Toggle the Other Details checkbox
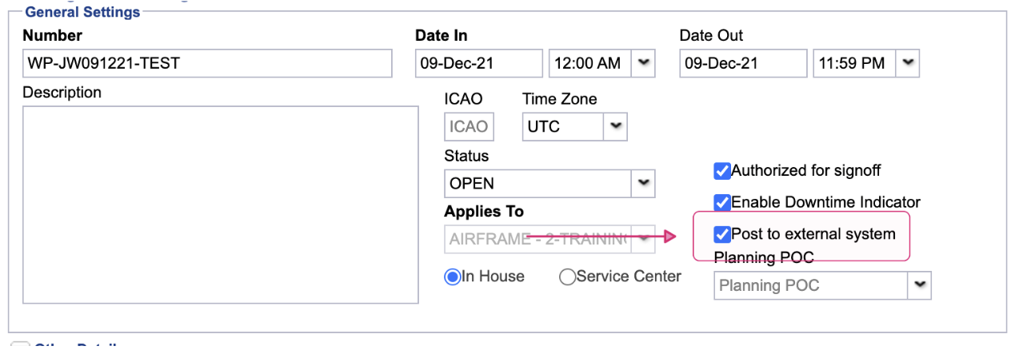1011x350 pixels. 20,347
